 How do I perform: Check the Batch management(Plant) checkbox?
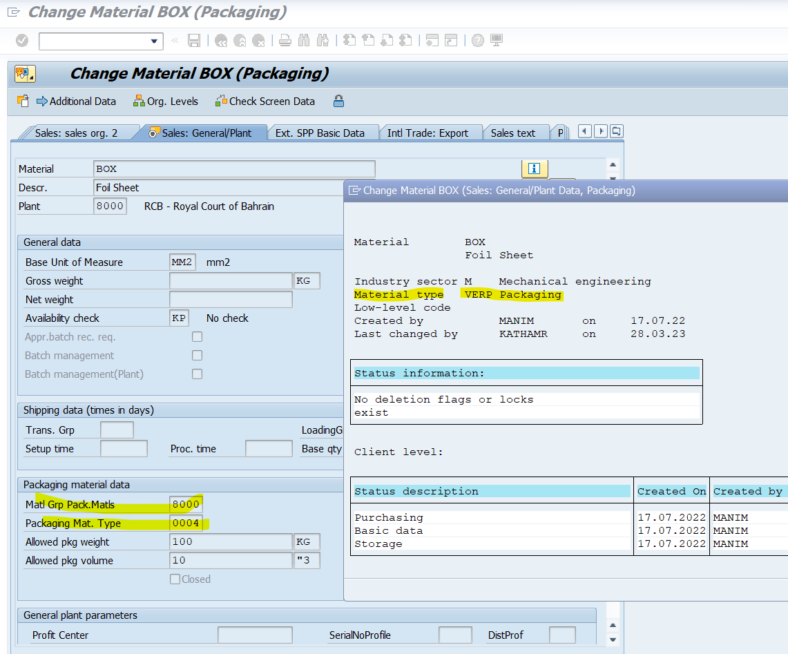pyautogui.click(x=197, y=374)
